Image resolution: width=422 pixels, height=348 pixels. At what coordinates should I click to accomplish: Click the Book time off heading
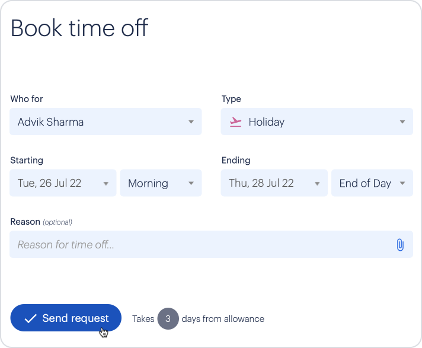tap(79, 28)
